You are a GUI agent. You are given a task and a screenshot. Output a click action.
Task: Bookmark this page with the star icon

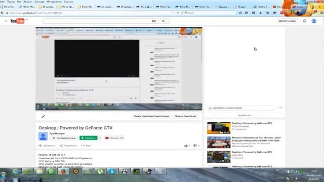[x=240, y=13]
